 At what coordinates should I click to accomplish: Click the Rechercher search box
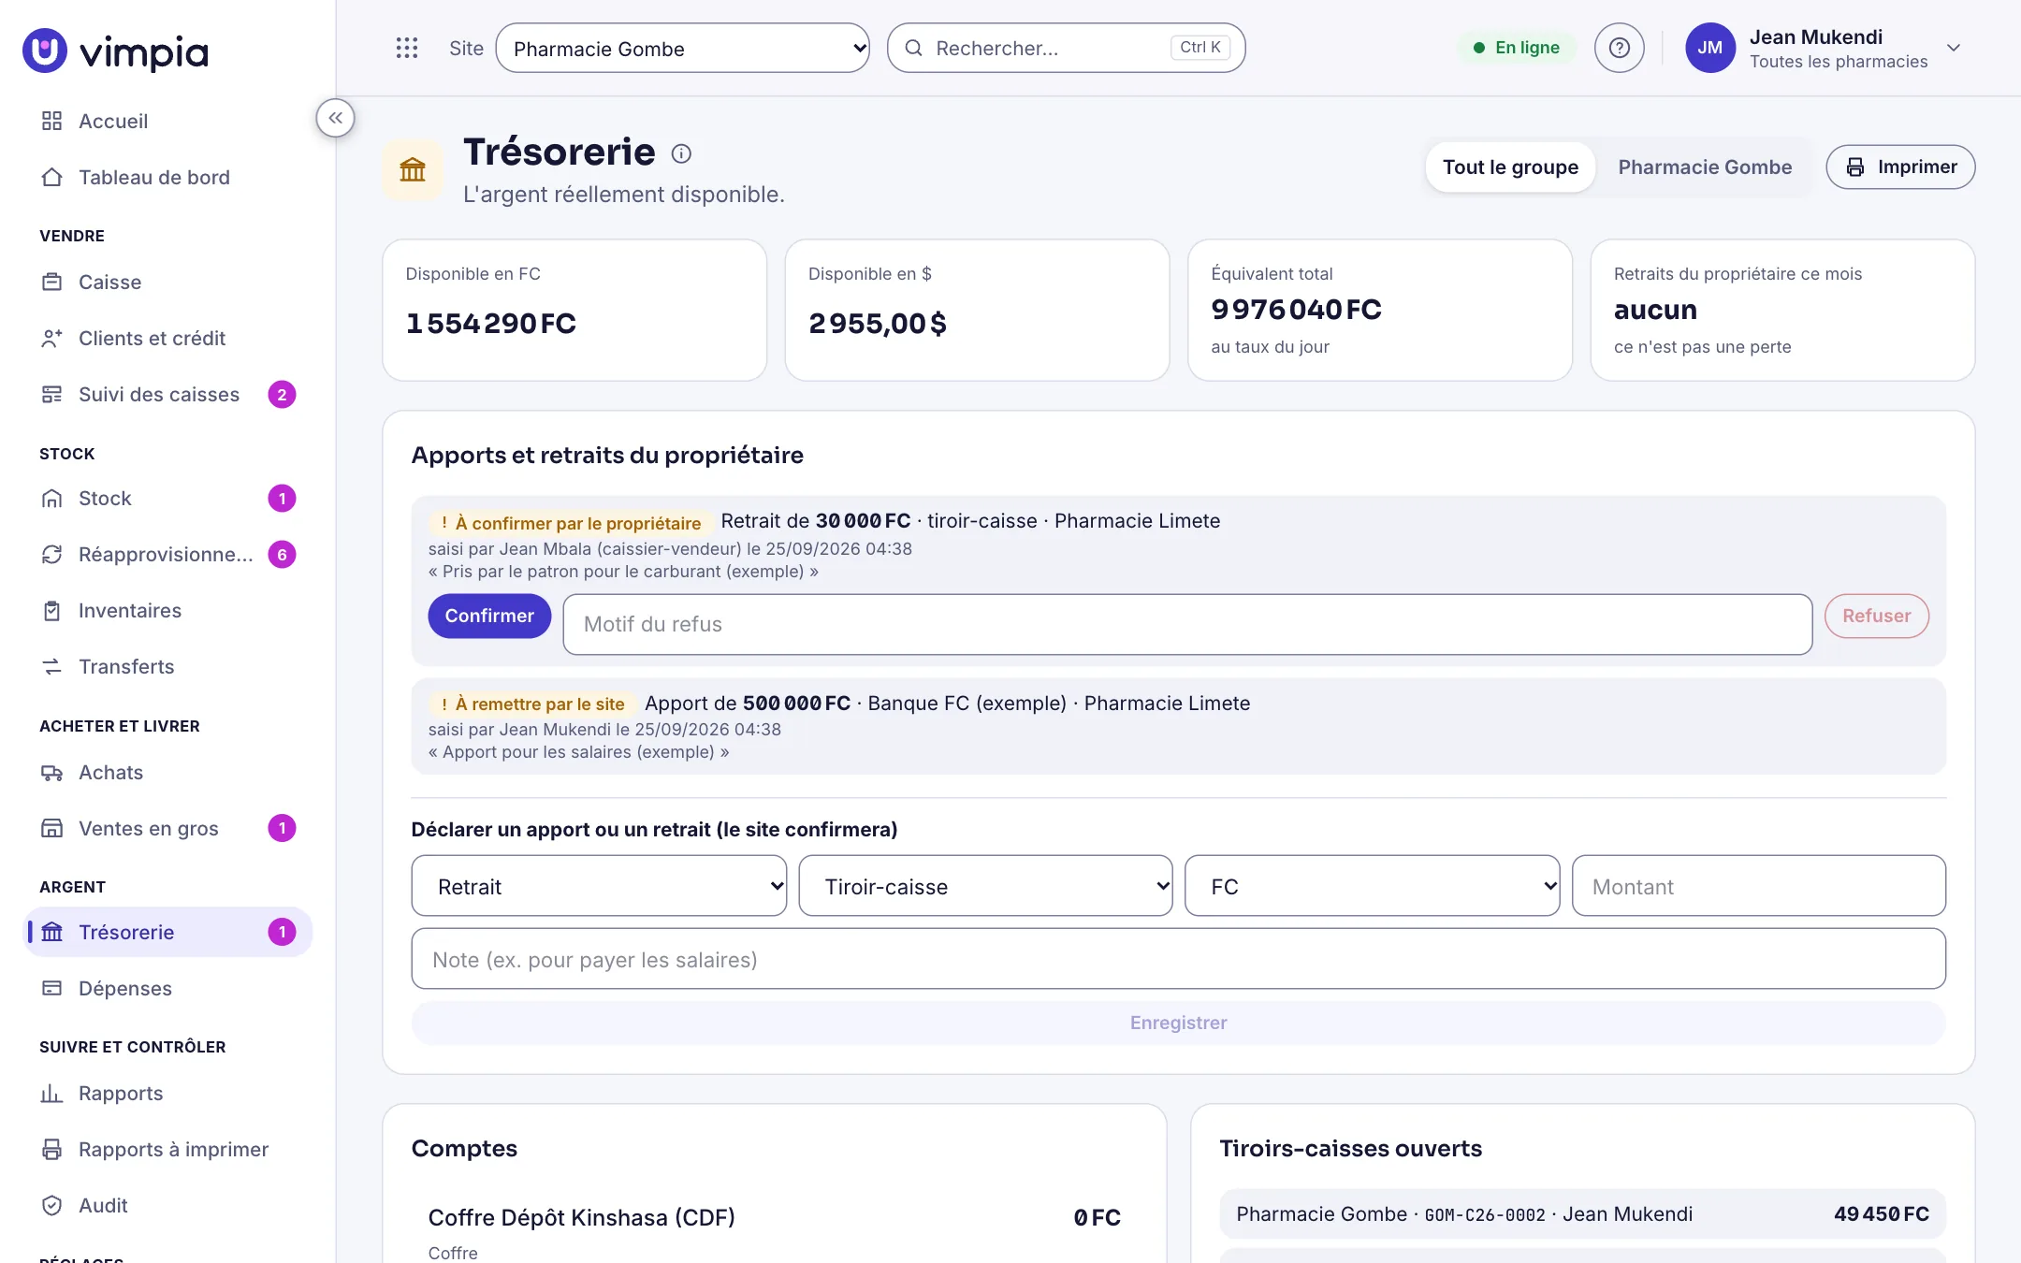[1066, 48]
